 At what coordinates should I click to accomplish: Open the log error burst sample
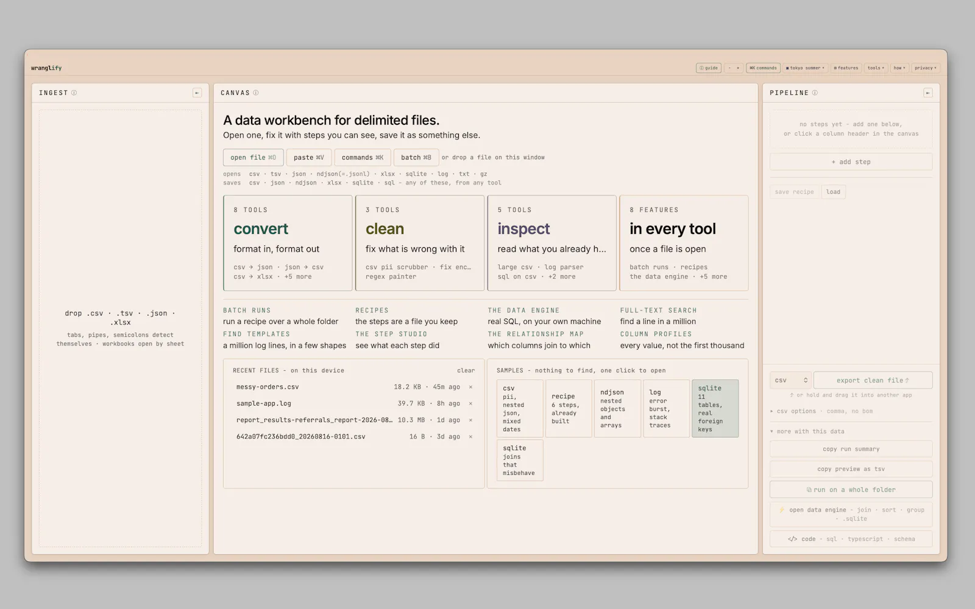[666, 409]
